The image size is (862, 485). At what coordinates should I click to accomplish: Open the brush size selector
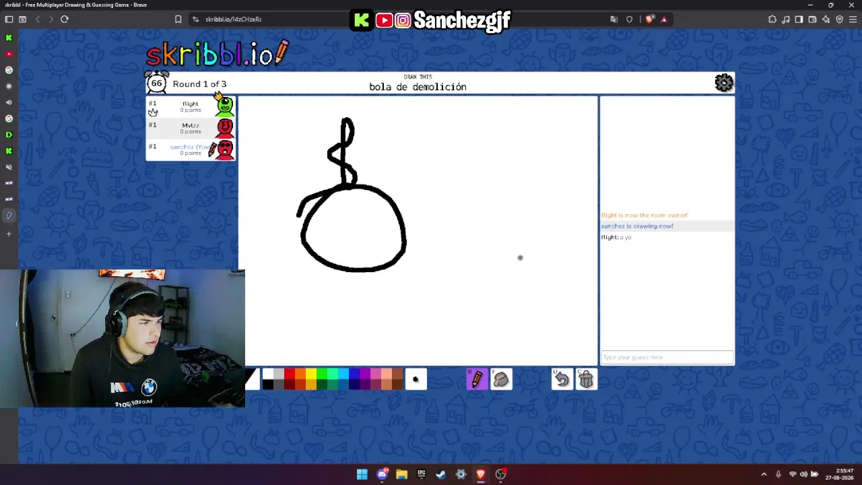(416, 380)
